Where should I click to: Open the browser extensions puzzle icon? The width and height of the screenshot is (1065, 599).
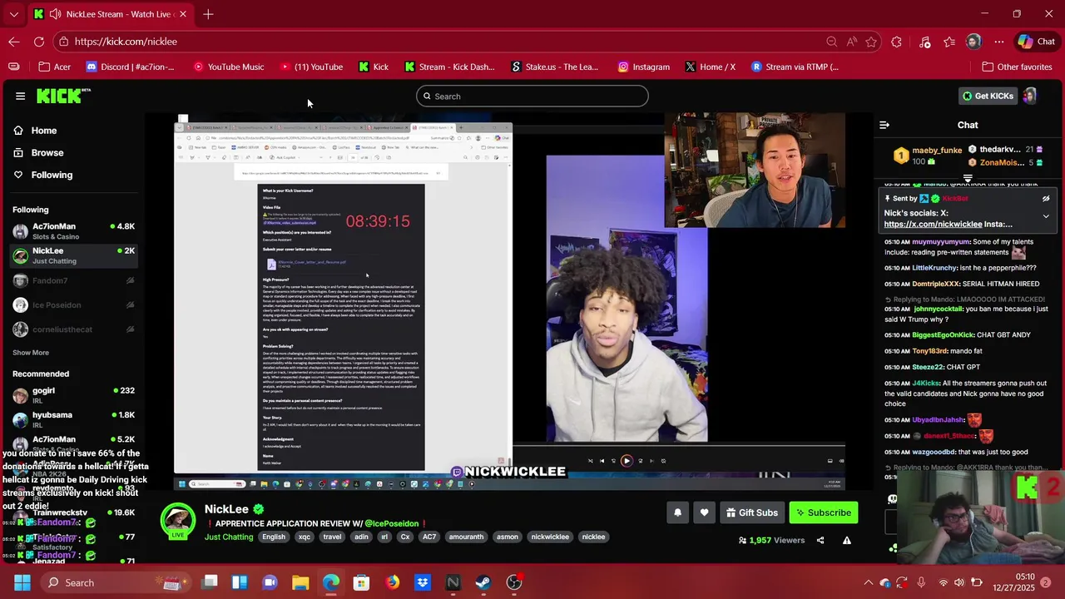click(897, 42)
